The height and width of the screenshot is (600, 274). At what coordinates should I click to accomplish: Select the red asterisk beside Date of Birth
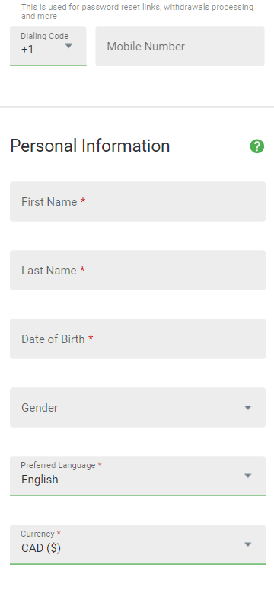[91, 339]
